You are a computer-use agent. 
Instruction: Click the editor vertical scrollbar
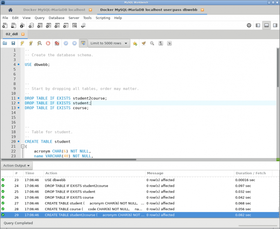pyautogui.click(x=278, y=68)
